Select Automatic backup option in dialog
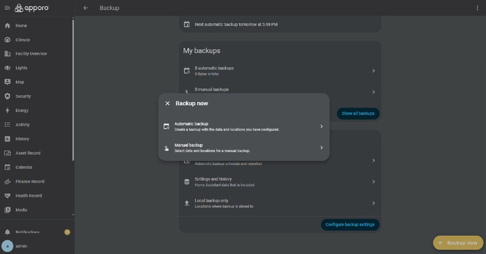Screen dimensions: 486x254 click(x=244, y=126)
